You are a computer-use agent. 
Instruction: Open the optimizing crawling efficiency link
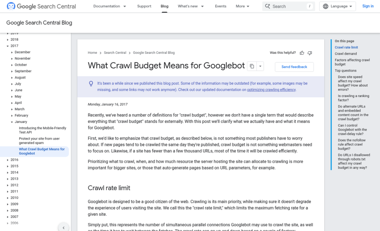pyautogui.click(x=271, y=90)
